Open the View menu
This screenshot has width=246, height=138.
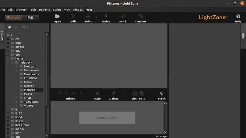coord(67,10)
